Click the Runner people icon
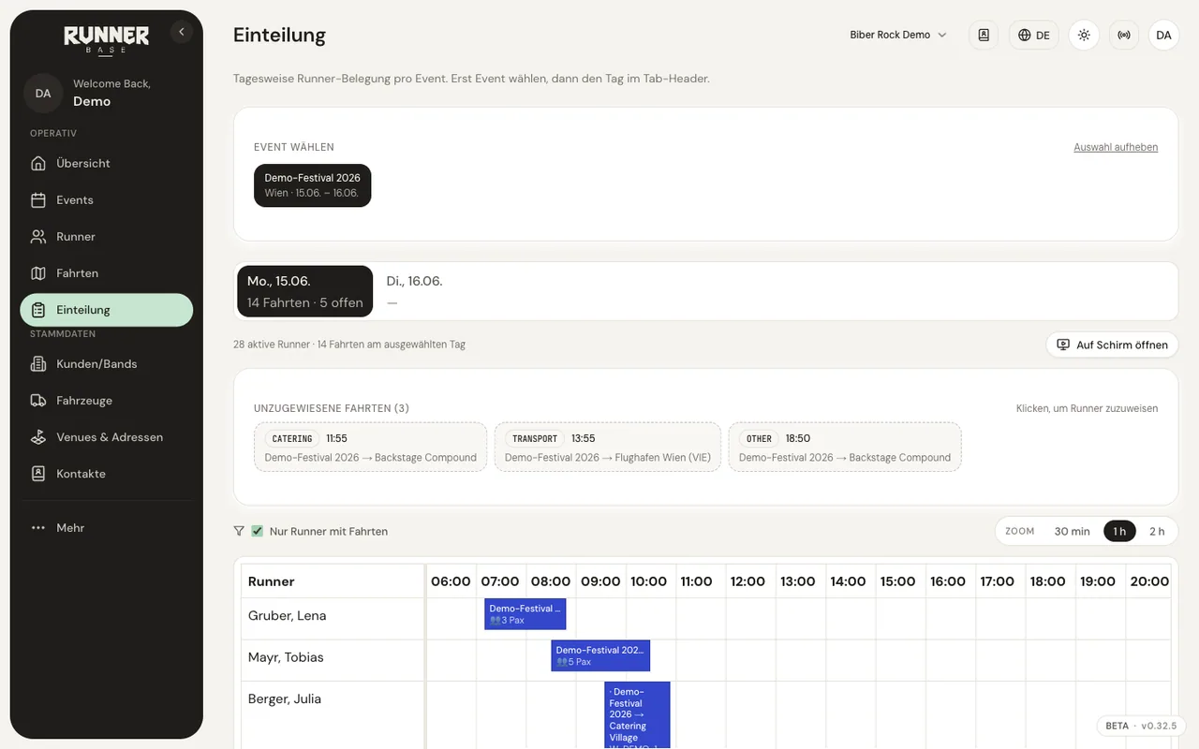The image size is (1199, 749). pyautogui.click(x=38, y=237)
